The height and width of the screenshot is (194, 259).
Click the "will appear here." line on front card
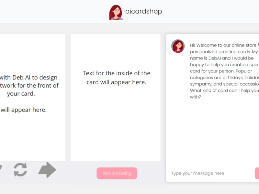[x=23, y=110]
